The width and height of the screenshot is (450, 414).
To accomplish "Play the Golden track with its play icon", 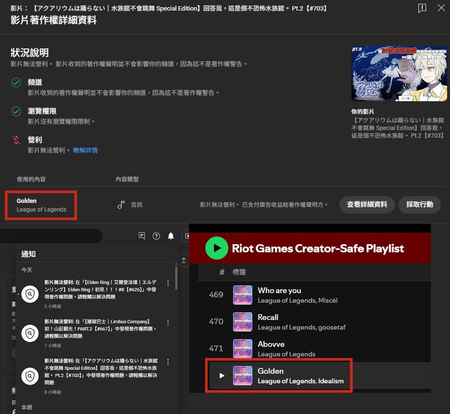I will coord(222,376).
